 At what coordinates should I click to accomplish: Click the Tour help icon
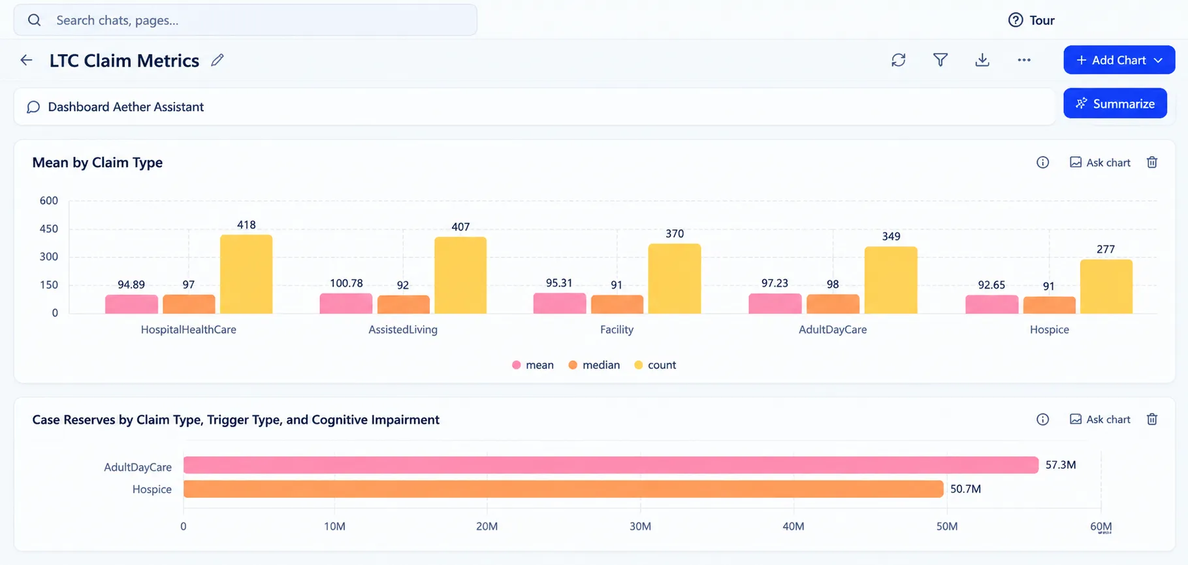(1016, 20)
